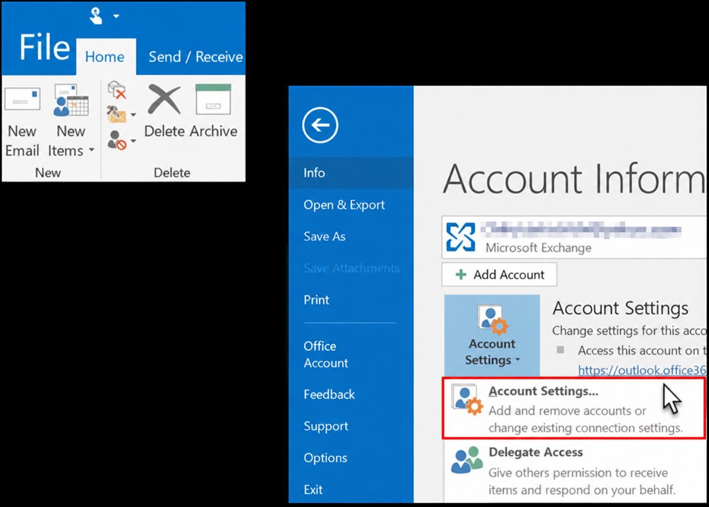709x507 pixels.
Task: Select Info in the backstage menu
Action: point(351,173)
